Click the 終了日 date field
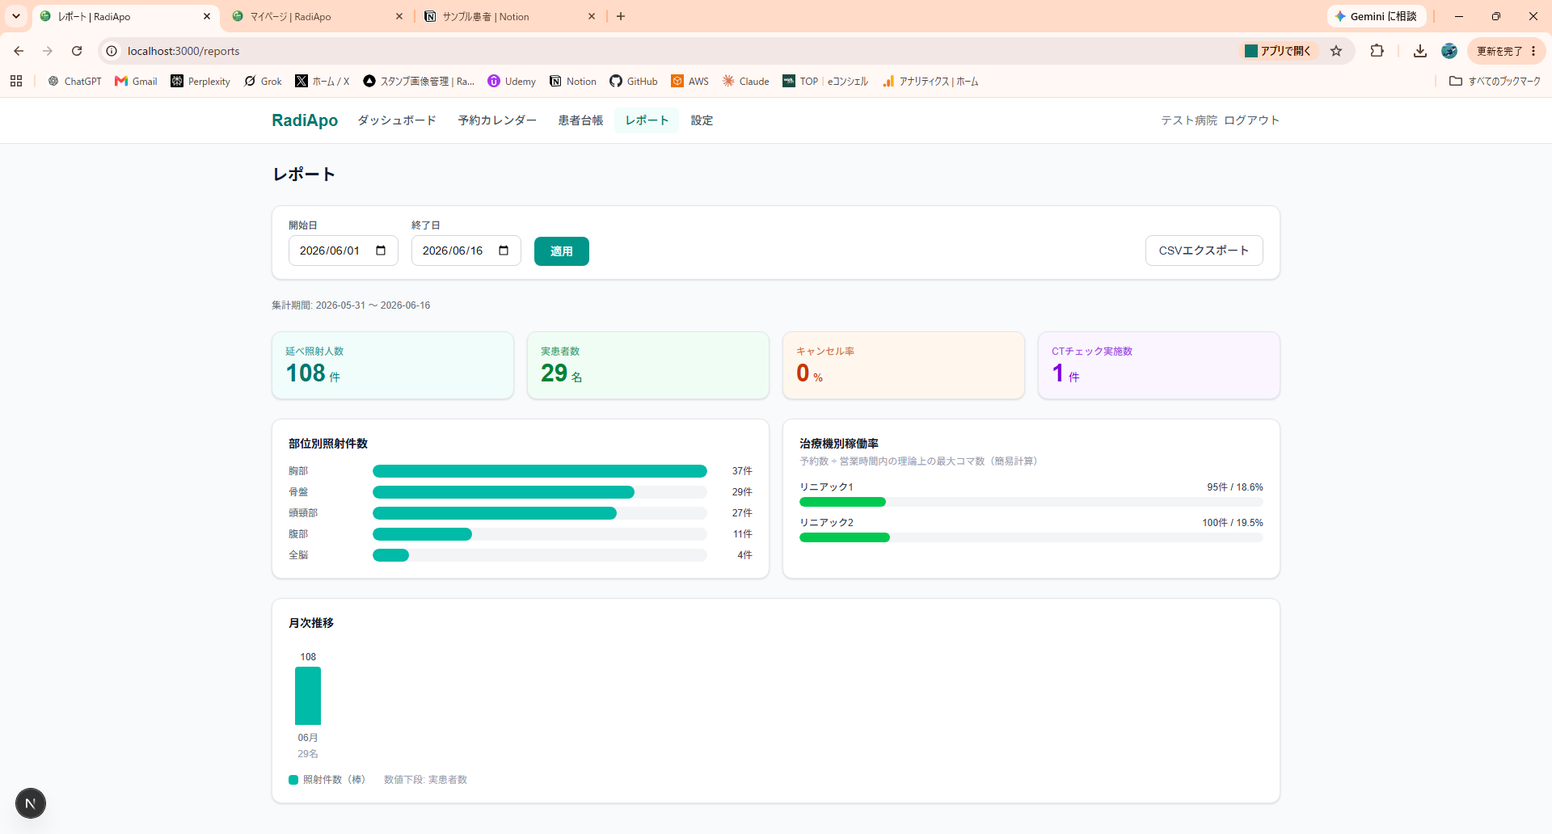This screenshot has height=834, width=1552. pyautogui.click(x=466, y=251)
